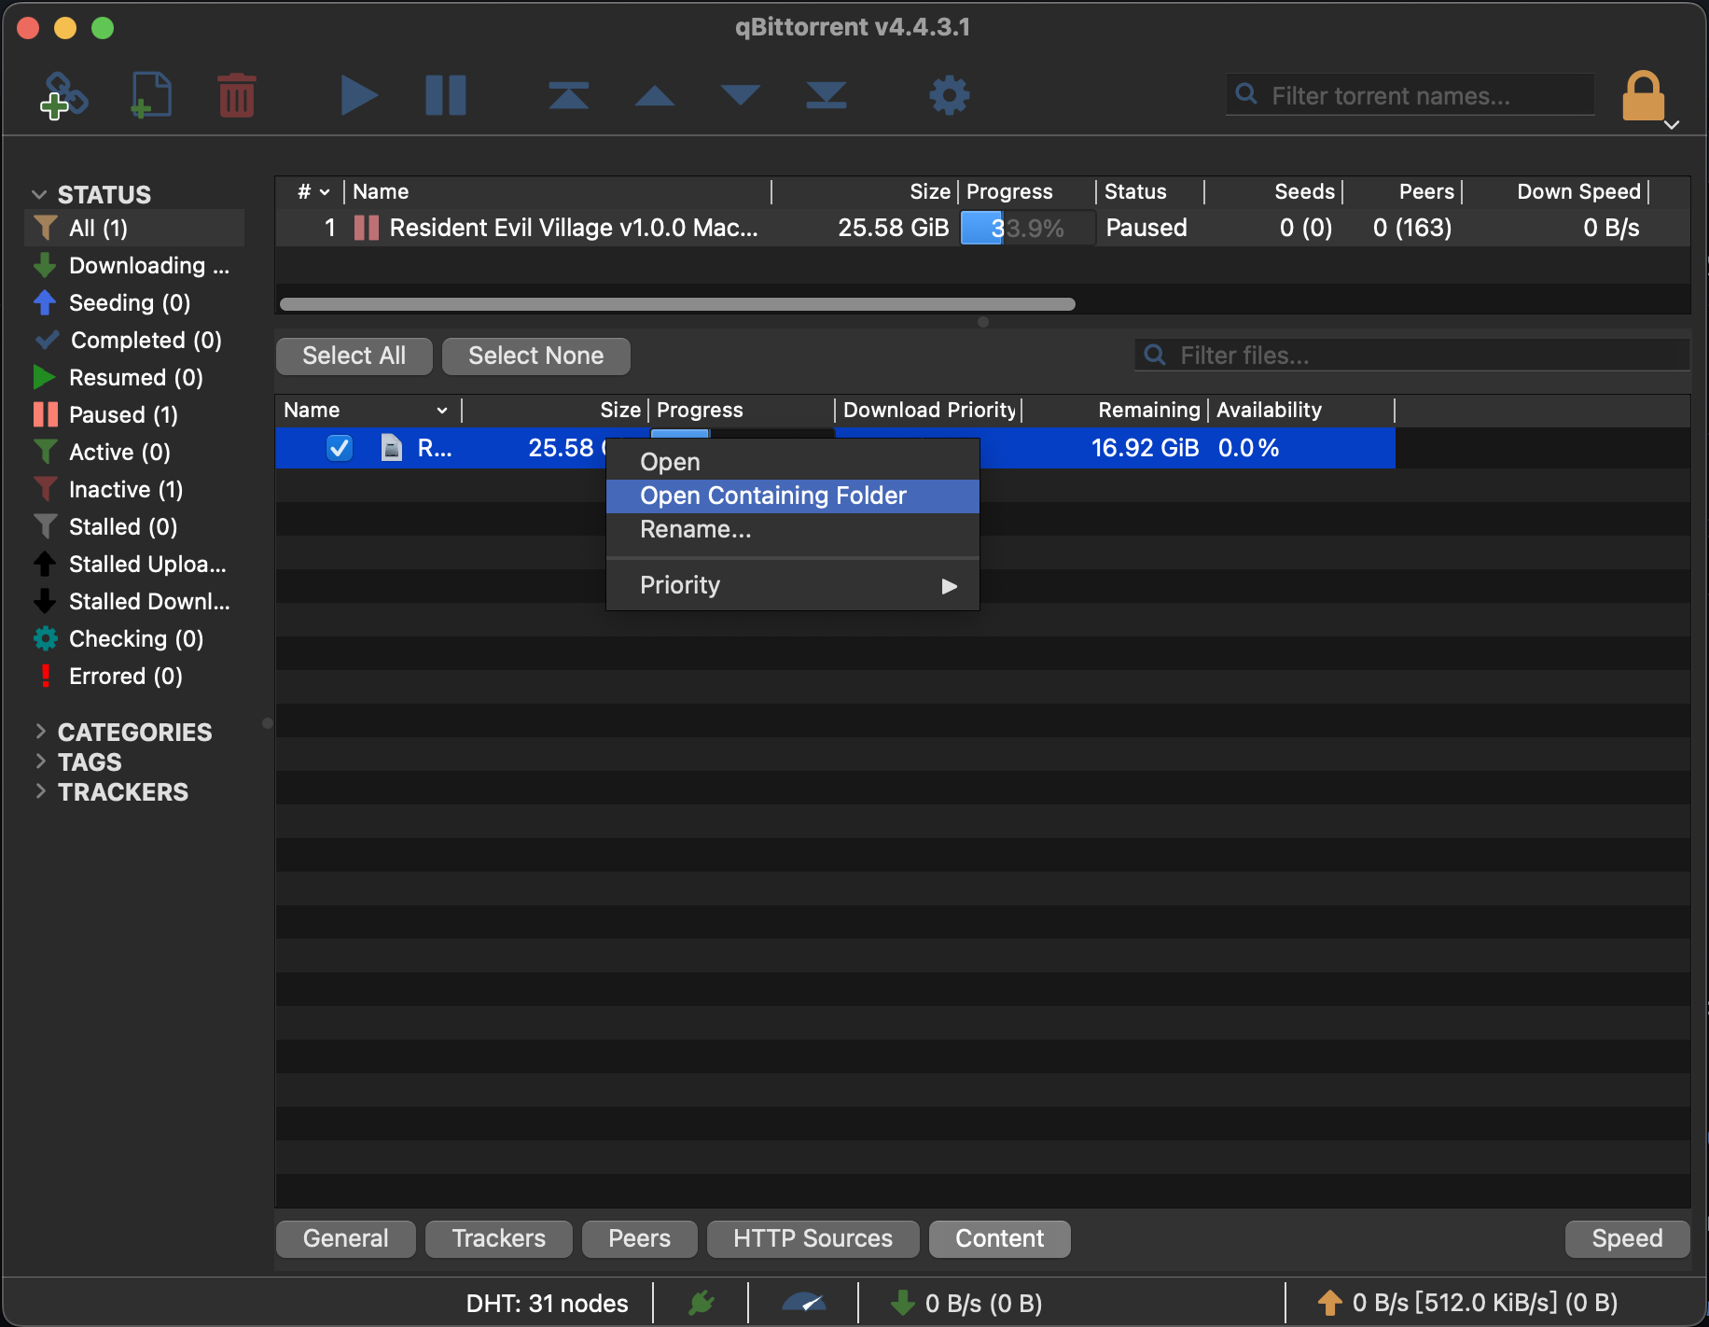This screenshot has width=1709, height=1327.
Task: Click the Select None button
Action: [535, 356]
